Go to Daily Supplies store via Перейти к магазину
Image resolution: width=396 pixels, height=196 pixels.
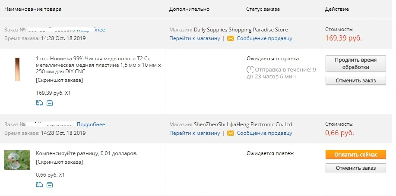195,38
